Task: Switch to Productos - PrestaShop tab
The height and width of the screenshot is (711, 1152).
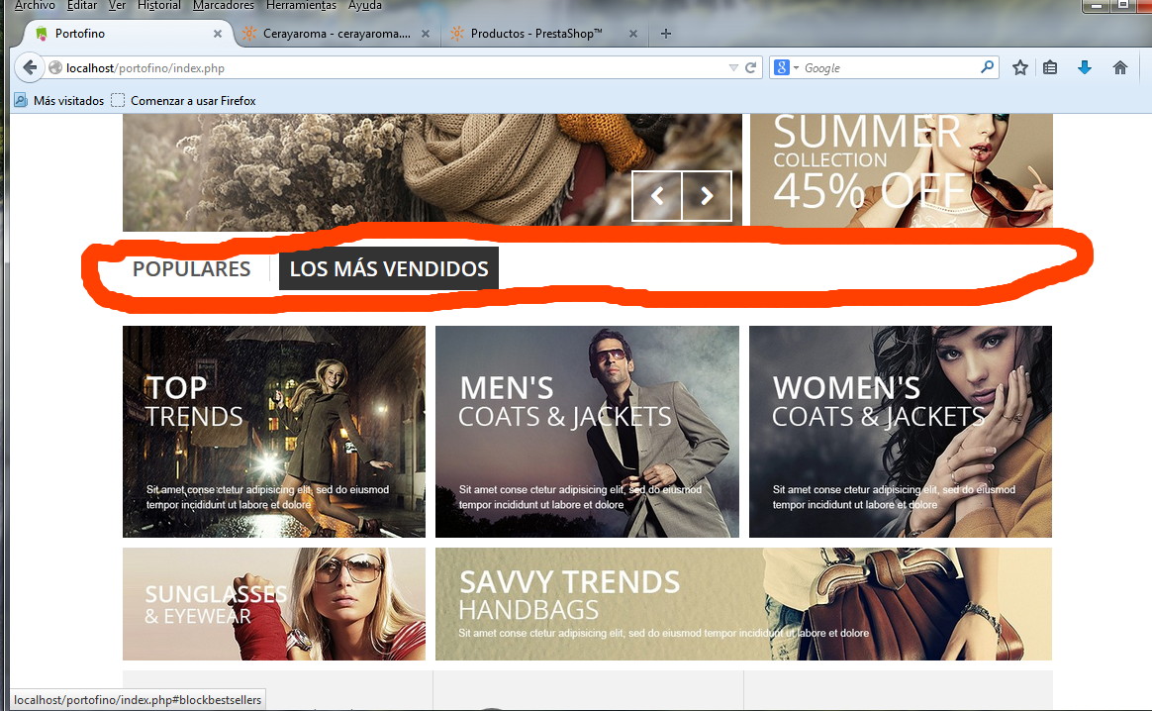Action: tap(543, 33)
